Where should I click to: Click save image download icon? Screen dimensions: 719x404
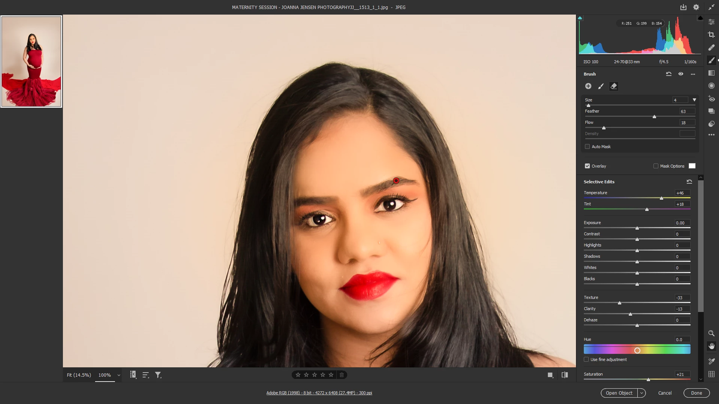683,7
